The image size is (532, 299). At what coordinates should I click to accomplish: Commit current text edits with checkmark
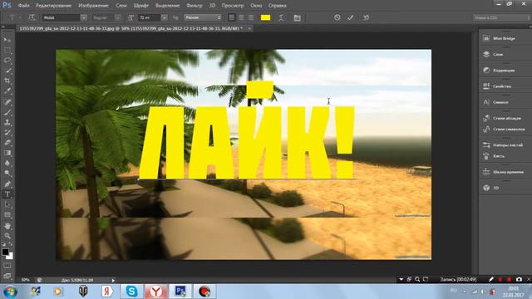351,17
